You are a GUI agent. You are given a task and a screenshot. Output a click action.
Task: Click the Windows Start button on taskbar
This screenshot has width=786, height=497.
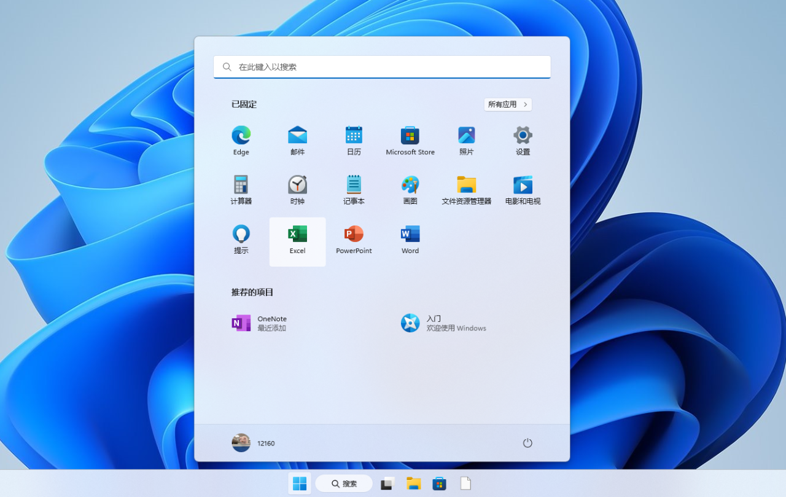(x=300, y=483)
